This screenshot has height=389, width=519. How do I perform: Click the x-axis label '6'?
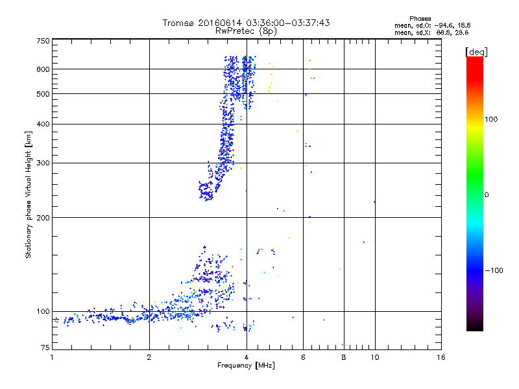click(303, 357)
